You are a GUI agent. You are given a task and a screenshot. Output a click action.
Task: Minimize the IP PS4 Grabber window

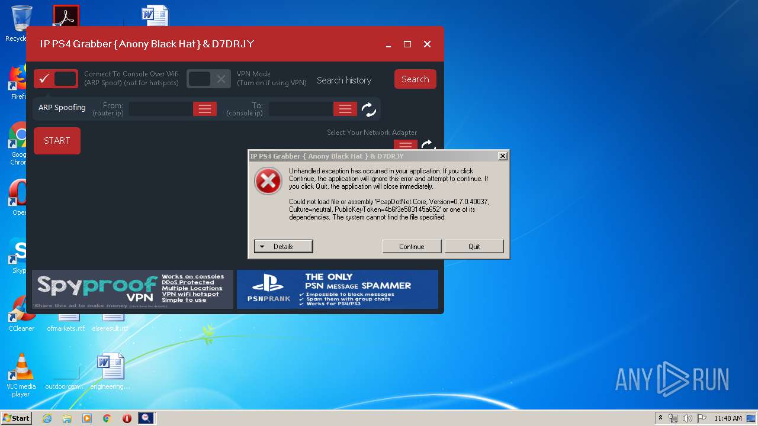tap(388, 44)
